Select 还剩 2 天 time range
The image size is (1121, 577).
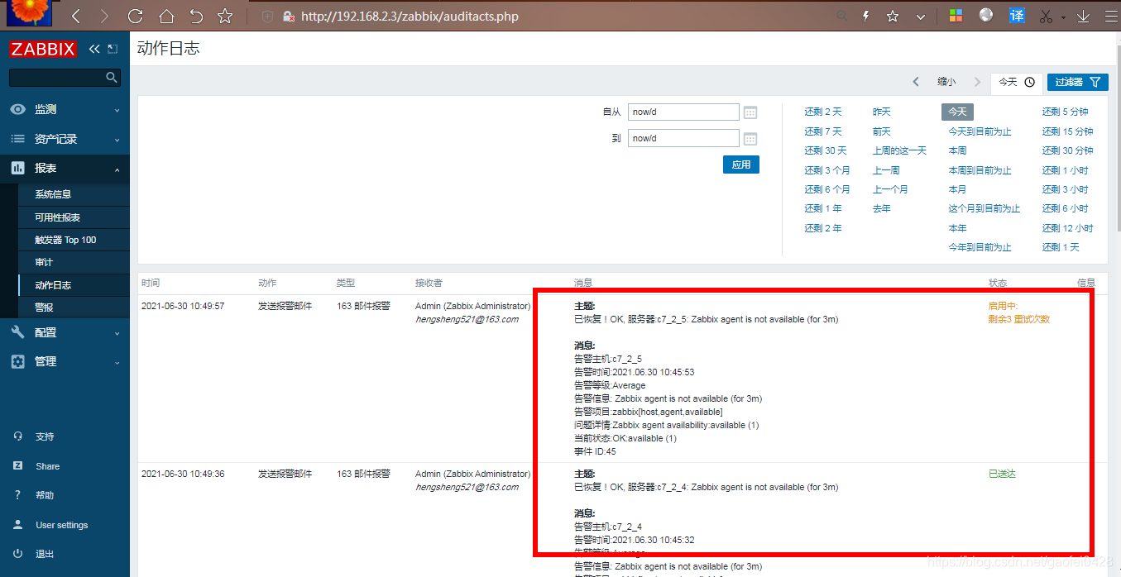[x=823, y=112]
